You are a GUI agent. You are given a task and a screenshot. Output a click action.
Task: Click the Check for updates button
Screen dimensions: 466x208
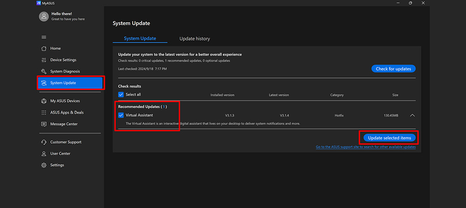393,69
